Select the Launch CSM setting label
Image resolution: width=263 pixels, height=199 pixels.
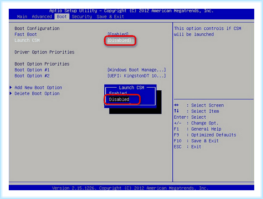click(27, 40)
